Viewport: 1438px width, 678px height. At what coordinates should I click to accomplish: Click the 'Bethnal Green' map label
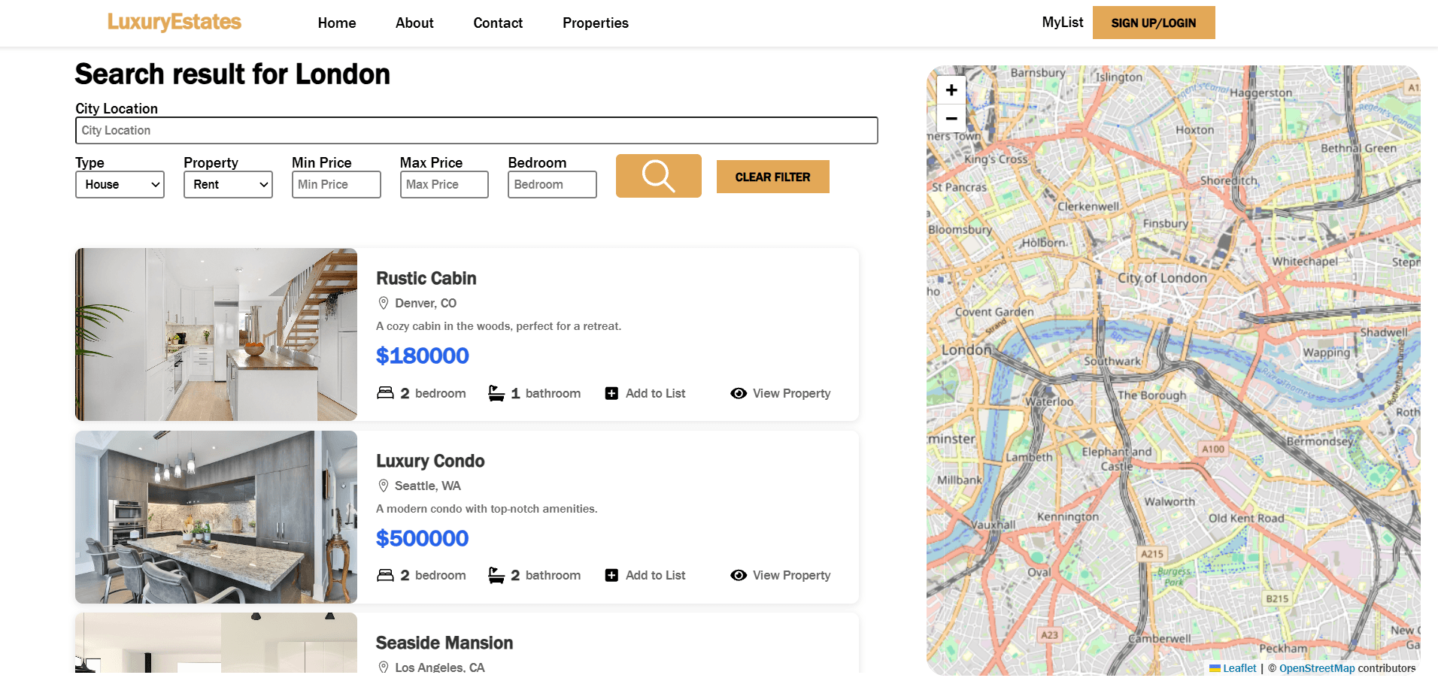click(1358, 148)
